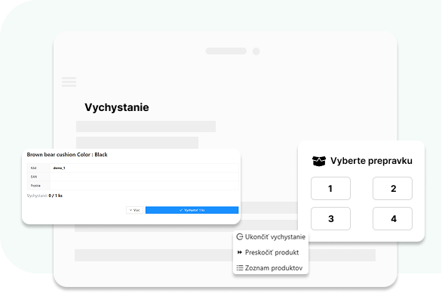Click the Vyberte prepravku heading
This screenshot has width=442, height=293.
tap(371, 161)
